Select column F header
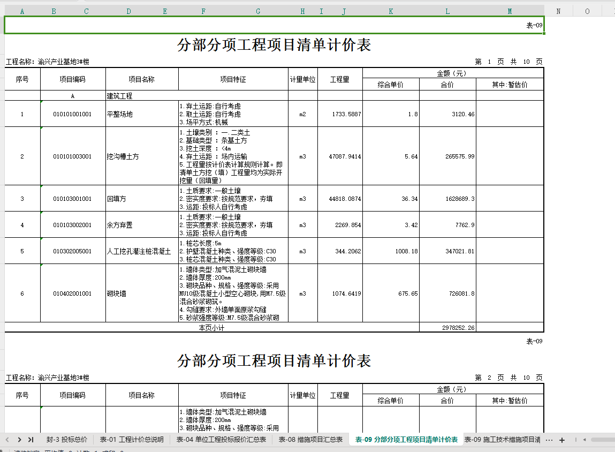 click(x=203, y=11)
